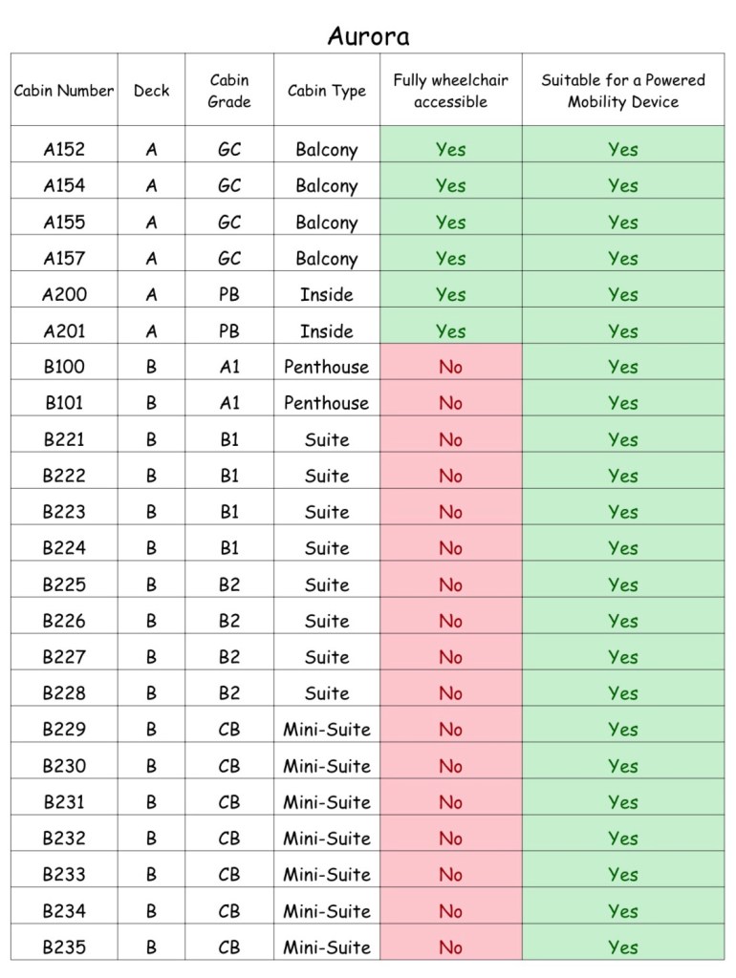
Task: Click the Deck column header
Action: click(x=151, y=91)
